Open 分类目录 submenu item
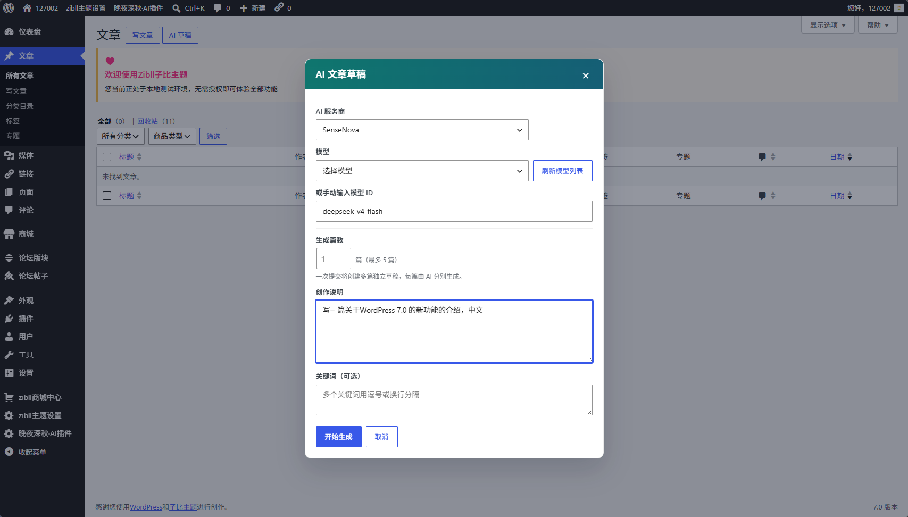Image resolution: width=908 pixels, height=517 pixels. (20, 106)
